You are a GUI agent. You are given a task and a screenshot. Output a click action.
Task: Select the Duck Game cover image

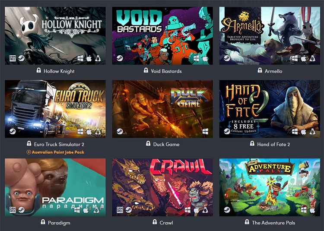click(x=162, y=109)
